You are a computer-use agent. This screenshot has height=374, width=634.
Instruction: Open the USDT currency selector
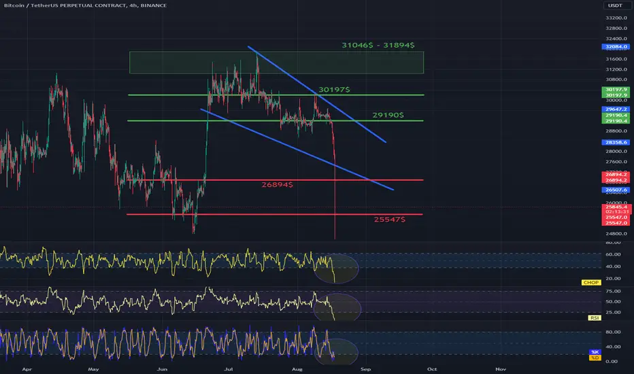click(x=616, y=5)
